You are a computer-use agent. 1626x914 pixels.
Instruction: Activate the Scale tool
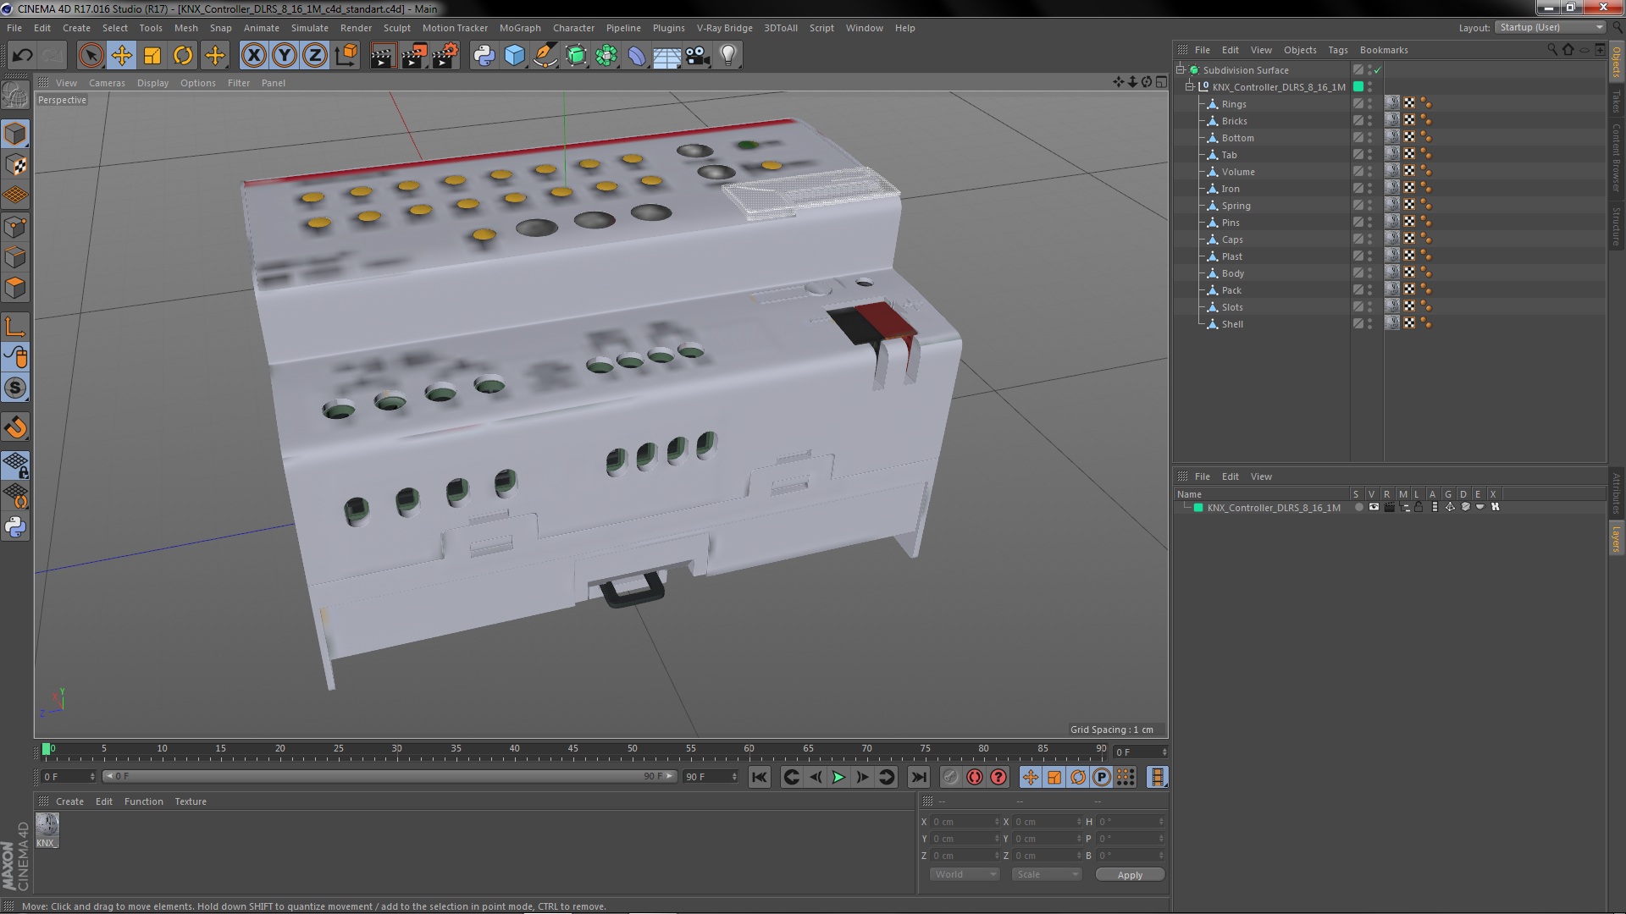pyautogui.click(x=152, y=56)
